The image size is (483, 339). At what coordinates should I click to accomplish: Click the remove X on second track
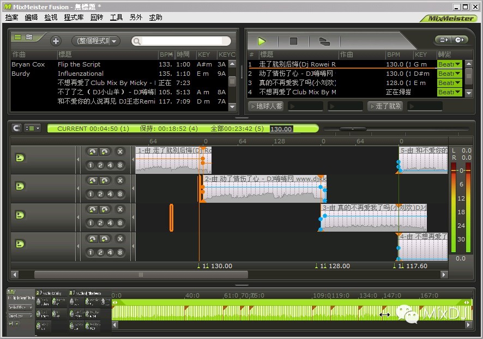(120, 180)
